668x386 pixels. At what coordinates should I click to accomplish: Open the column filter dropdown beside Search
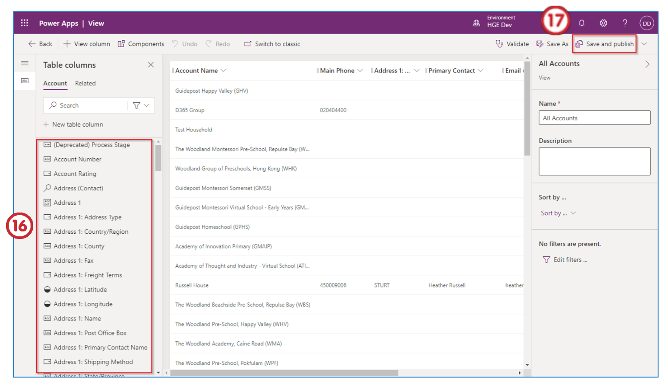pos(141,105)
